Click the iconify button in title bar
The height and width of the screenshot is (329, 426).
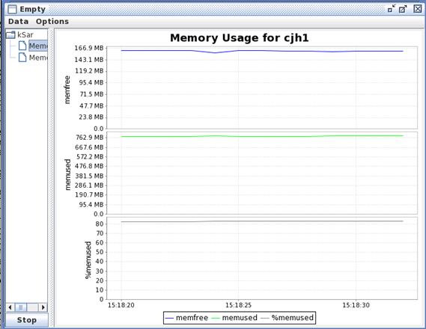point(392,9)
